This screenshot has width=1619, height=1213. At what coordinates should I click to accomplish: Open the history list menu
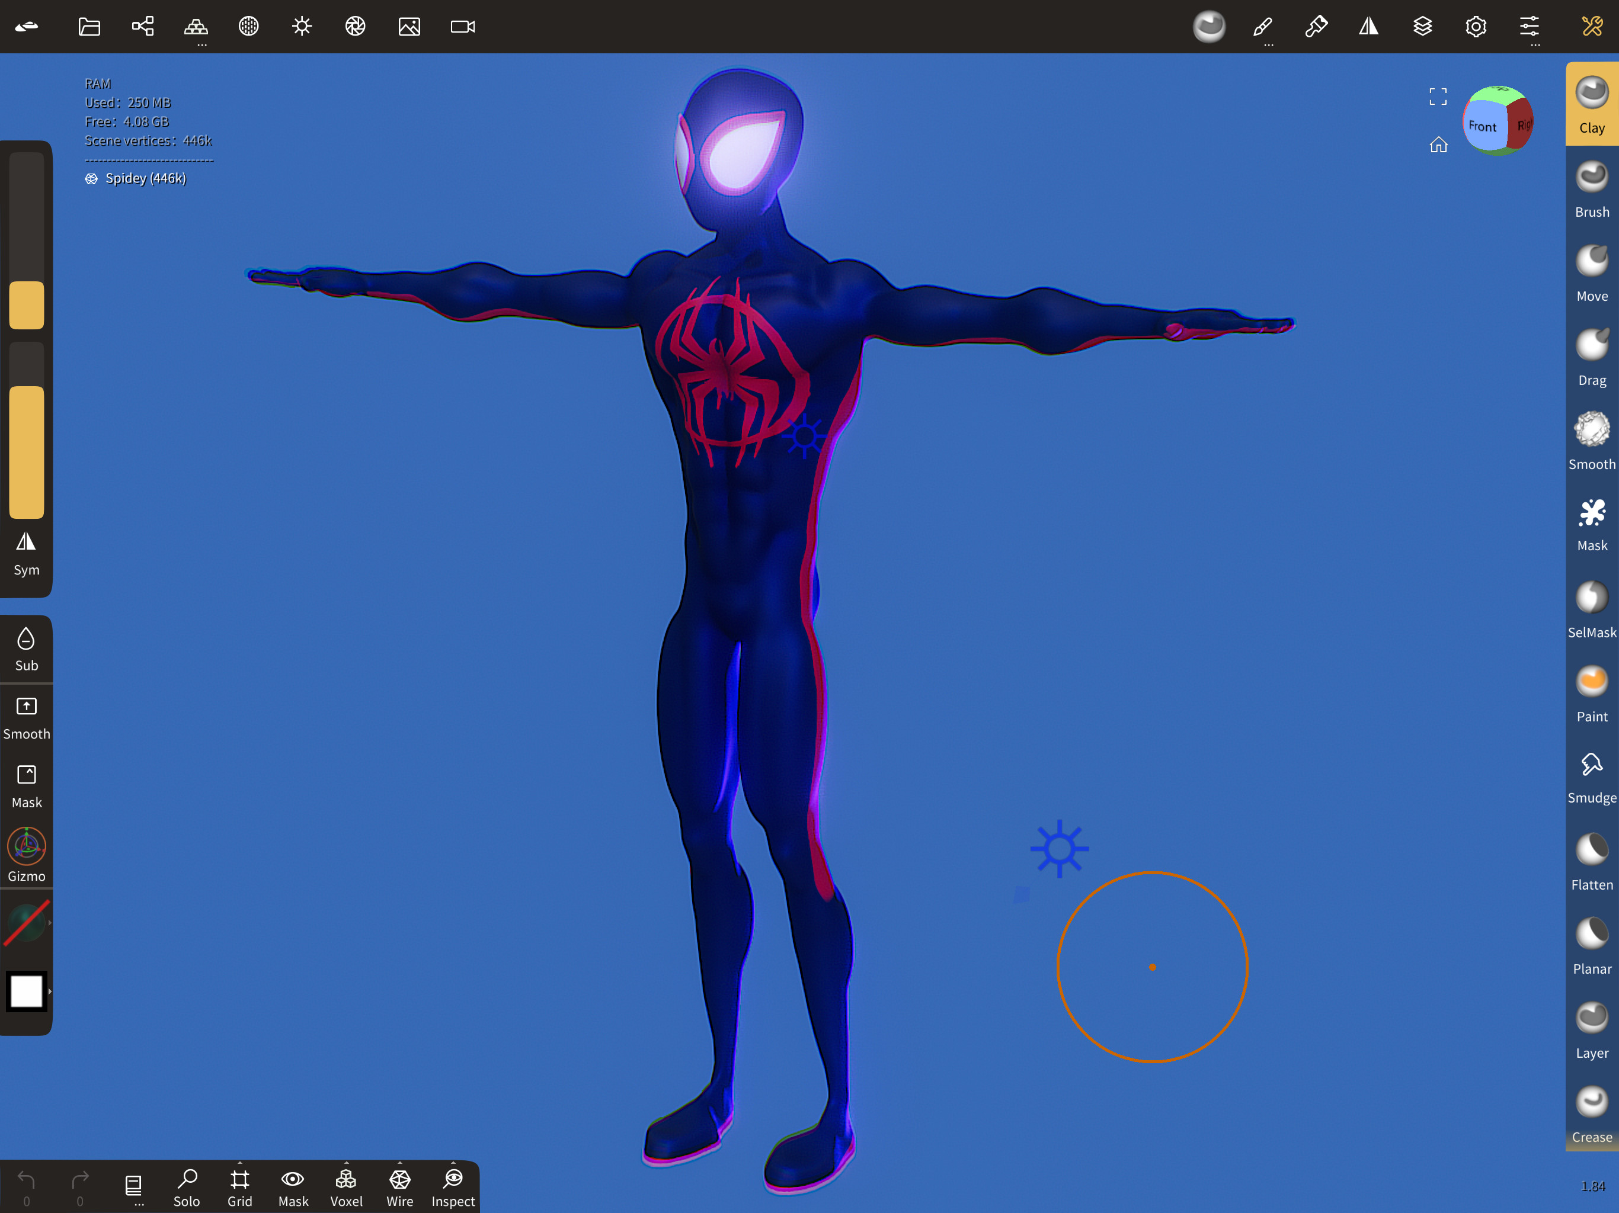coord(133,1188)
